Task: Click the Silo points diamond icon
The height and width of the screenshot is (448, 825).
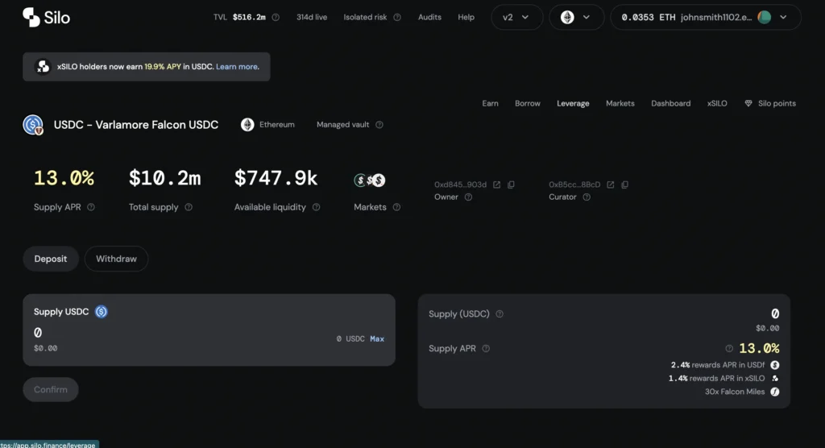Action: pos(748,104)
